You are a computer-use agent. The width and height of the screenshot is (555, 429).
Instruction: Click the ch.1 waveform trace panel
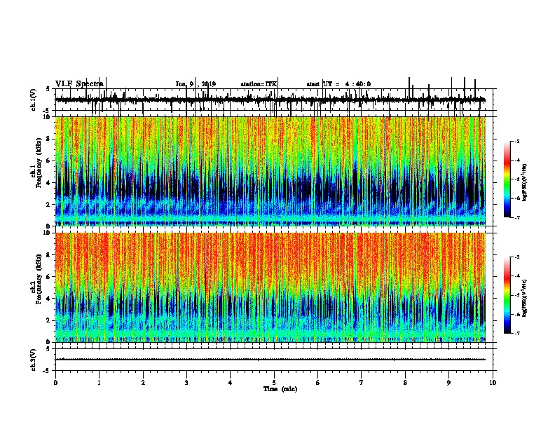coord(274,100)
